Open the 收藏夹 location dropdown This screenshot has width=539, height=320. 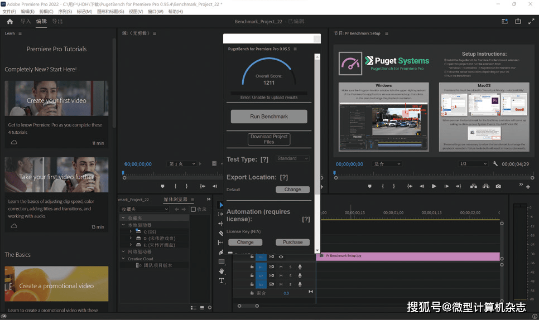tap(145, 209)
